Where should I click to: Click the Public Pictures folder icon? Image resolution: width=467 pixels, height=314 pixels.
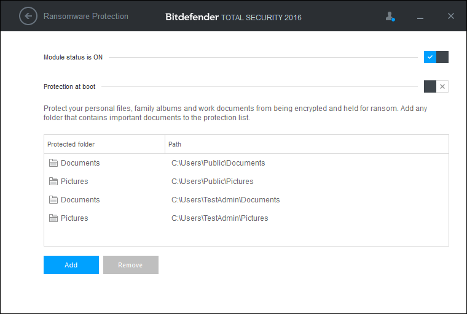tap(53, 182)
